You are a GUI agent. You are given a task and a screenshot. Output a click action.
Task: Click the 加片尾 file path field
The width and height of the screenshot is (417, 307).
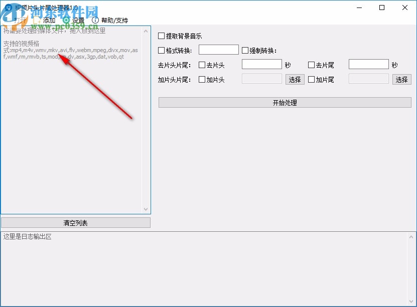tap(369, 79)
